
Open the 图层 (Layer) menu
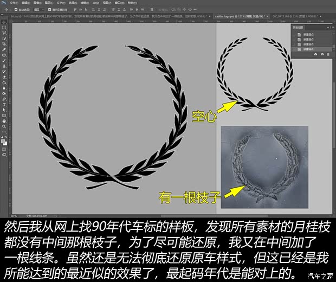point(49,3)
